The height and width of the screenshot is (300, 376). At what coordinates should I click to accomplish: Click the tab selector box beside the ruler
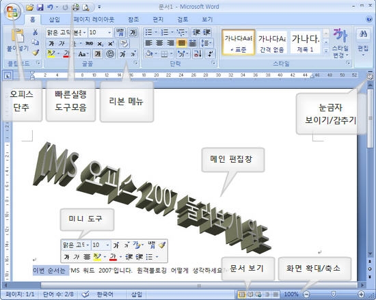point(8,77)
